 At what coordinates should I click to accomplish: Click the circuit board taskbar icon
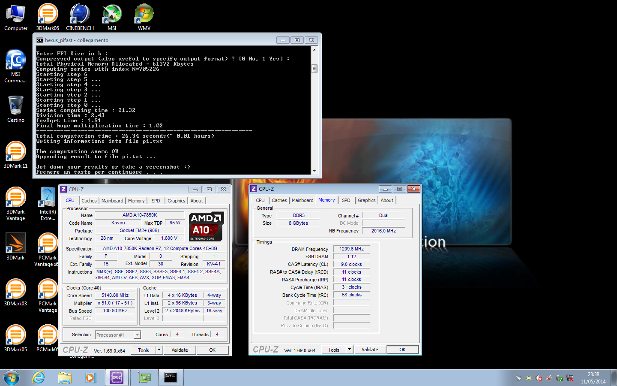[145, 378]
